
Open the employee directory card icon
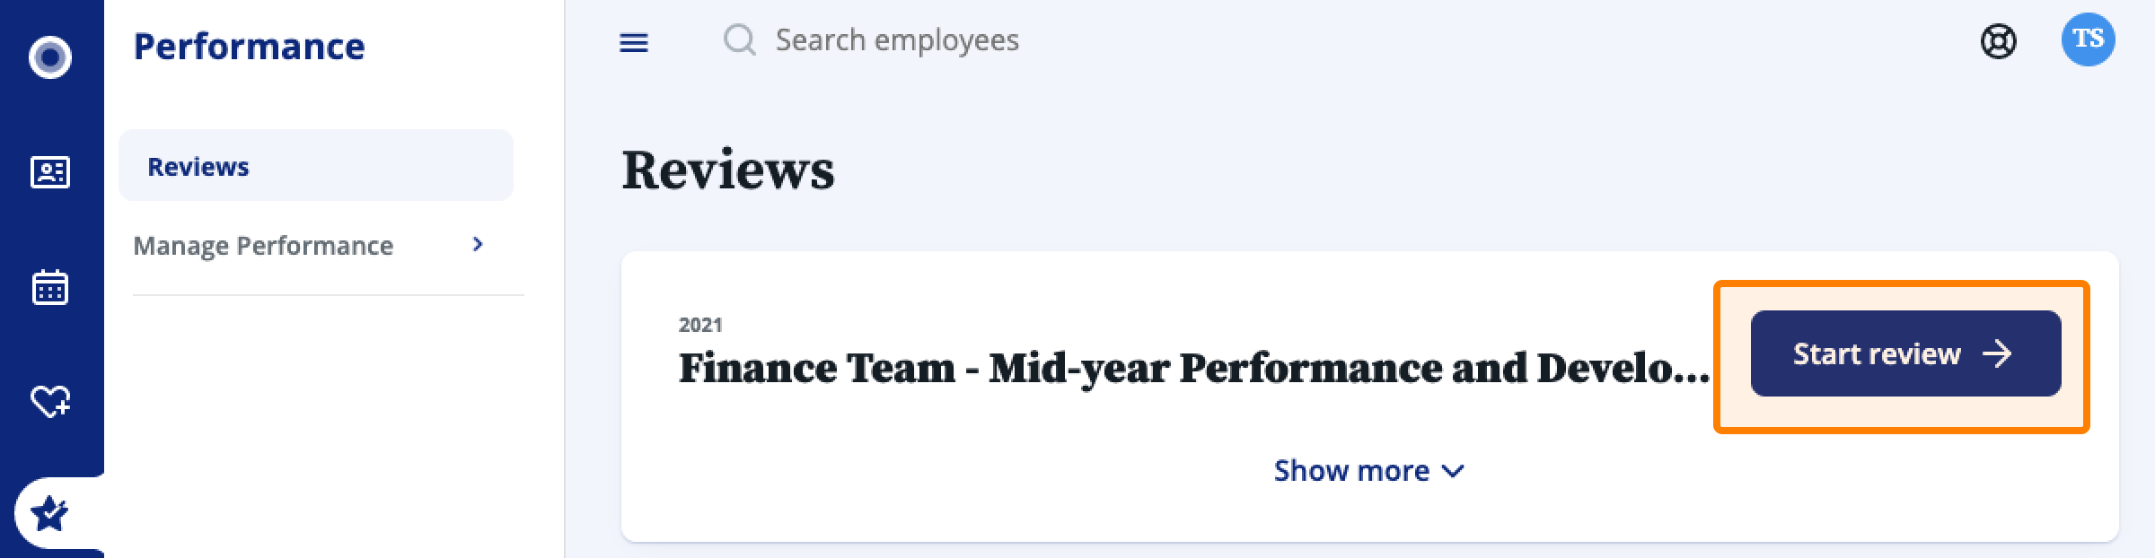pyautogui.click(x=50, y=171)
